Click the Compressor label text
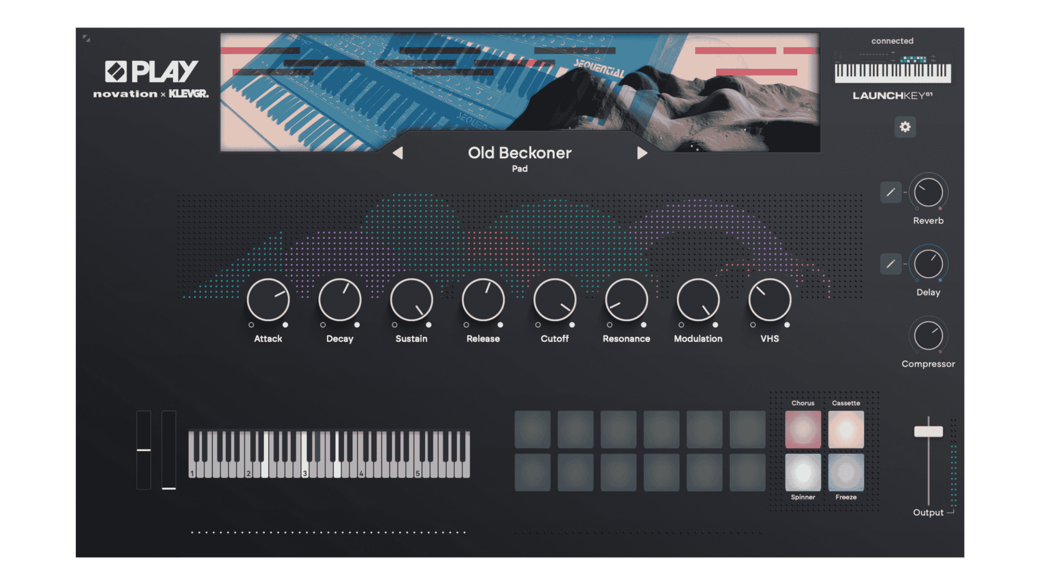The image size is (1040, 585). point(928,364)
